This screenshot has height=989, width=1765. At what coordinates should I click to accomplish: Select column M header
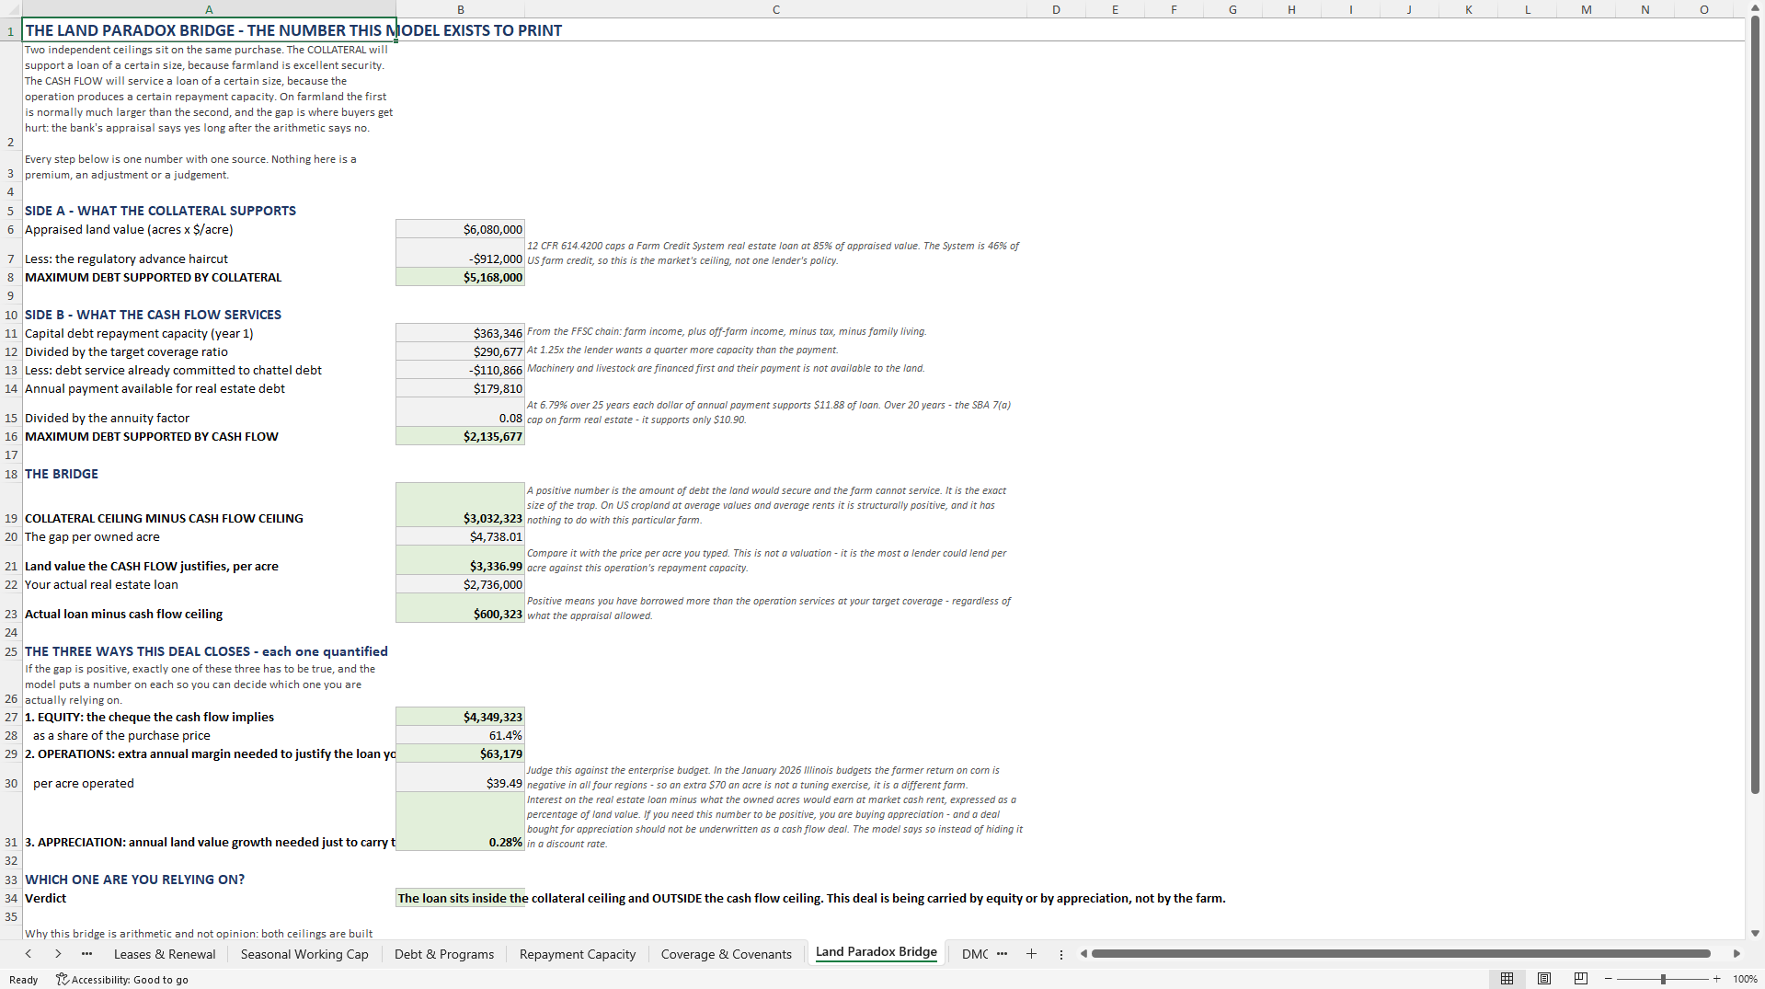coord(1586,9)
